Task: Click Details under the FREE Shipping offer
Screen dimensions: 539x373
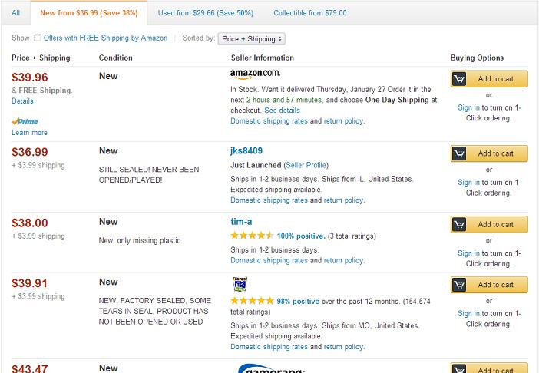Action: click(x=23, y=101)
